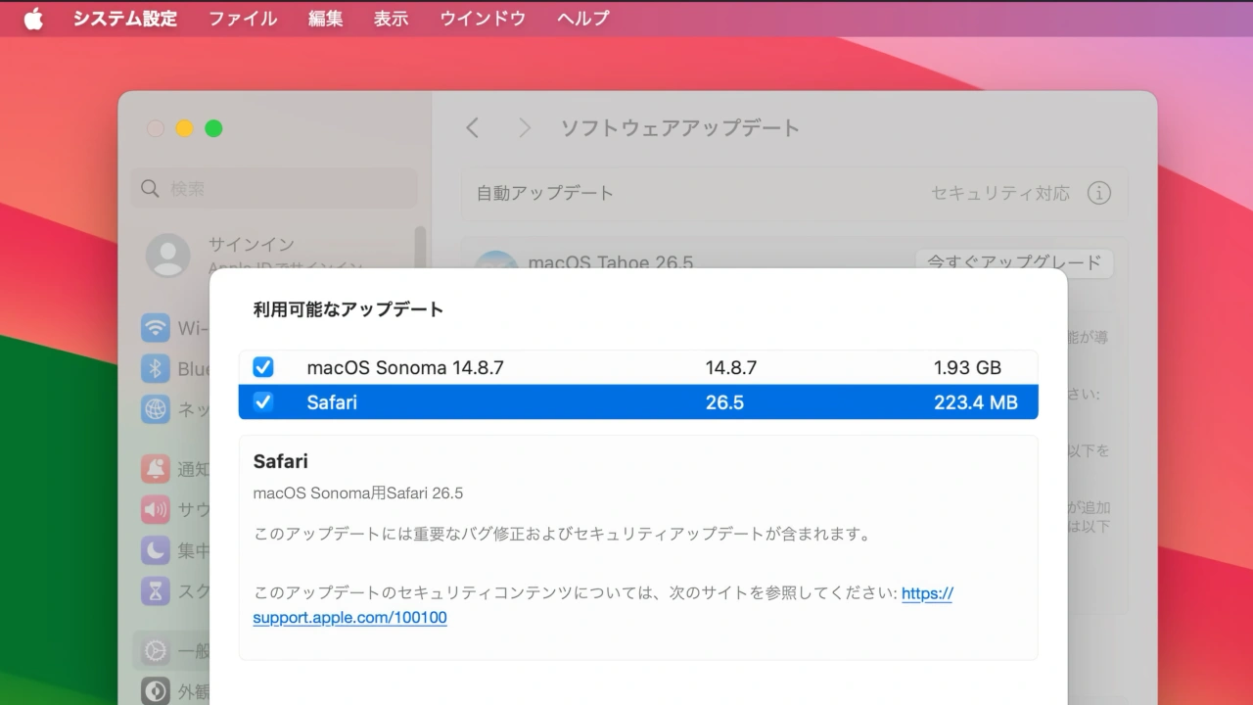Open General gear icon in sidebar
The image size is (1253, 705).
(156, 650)
